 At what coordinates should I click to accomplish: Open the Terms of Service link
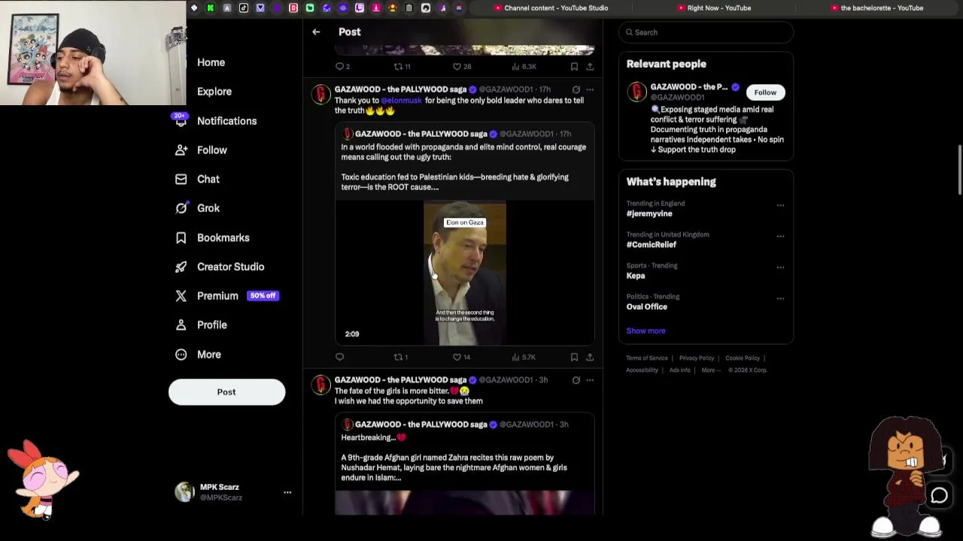coord(647,358)
